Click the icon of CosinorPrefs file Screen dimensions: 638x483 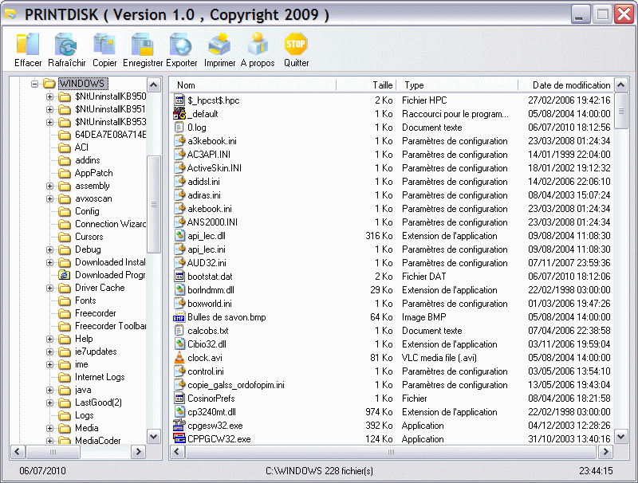point(179,399)
